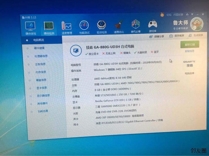Screen dimensions: 209x156
Task: Open the 硬件体检 hardware checkup tab
Action: (x=31, y=28)
